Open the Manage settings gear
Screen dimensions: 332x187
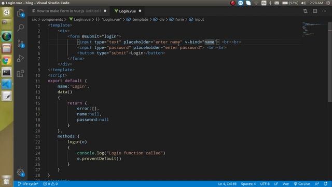coord(21,172)
